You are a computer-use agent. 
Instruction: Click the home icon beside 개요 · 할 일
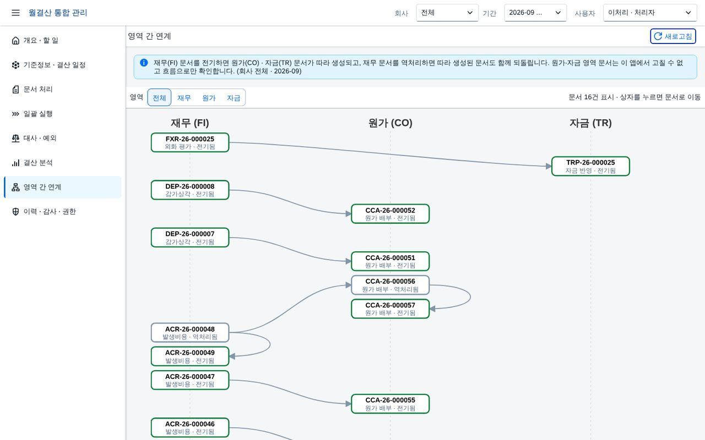pos(15,41)
